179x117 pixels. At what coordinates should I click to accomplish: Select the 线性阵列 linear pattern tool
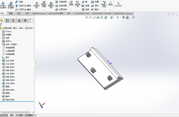pyautogui.click(x=77, y=4)
